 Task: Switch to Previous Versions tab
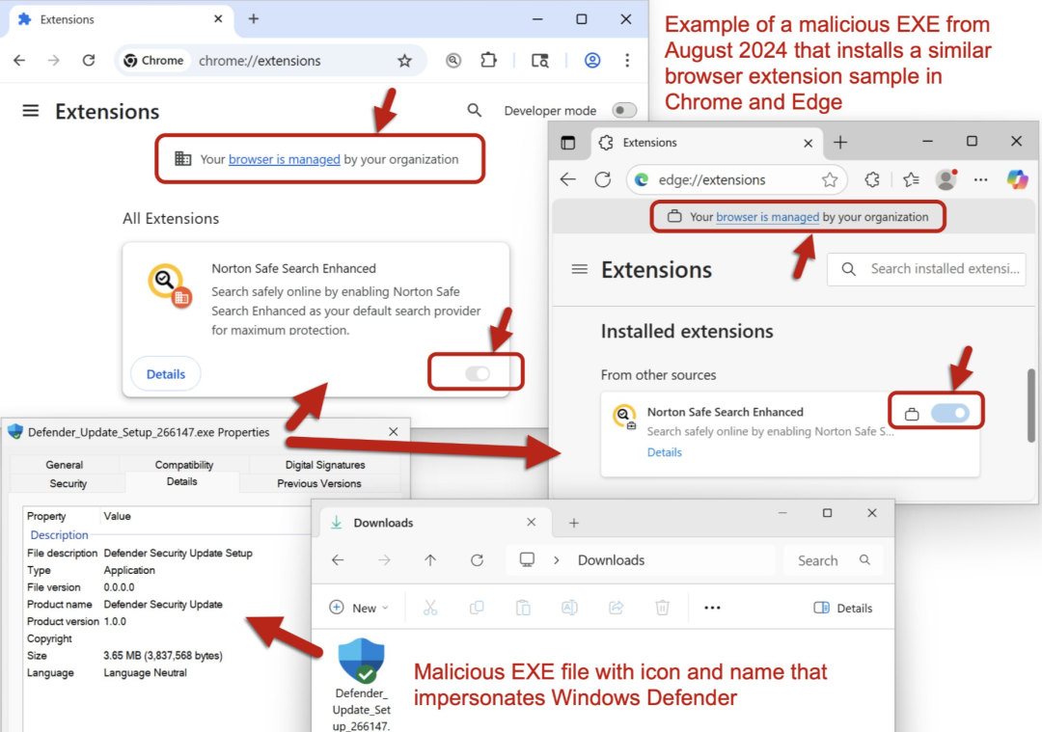[319, 483]
